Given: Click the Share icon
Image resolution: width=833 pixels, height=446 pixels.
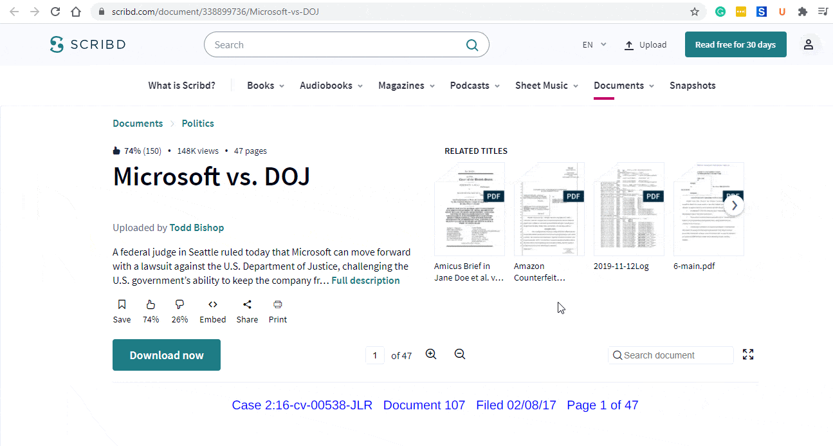Looking at the screenshot, I should click(x=247, y=304).
